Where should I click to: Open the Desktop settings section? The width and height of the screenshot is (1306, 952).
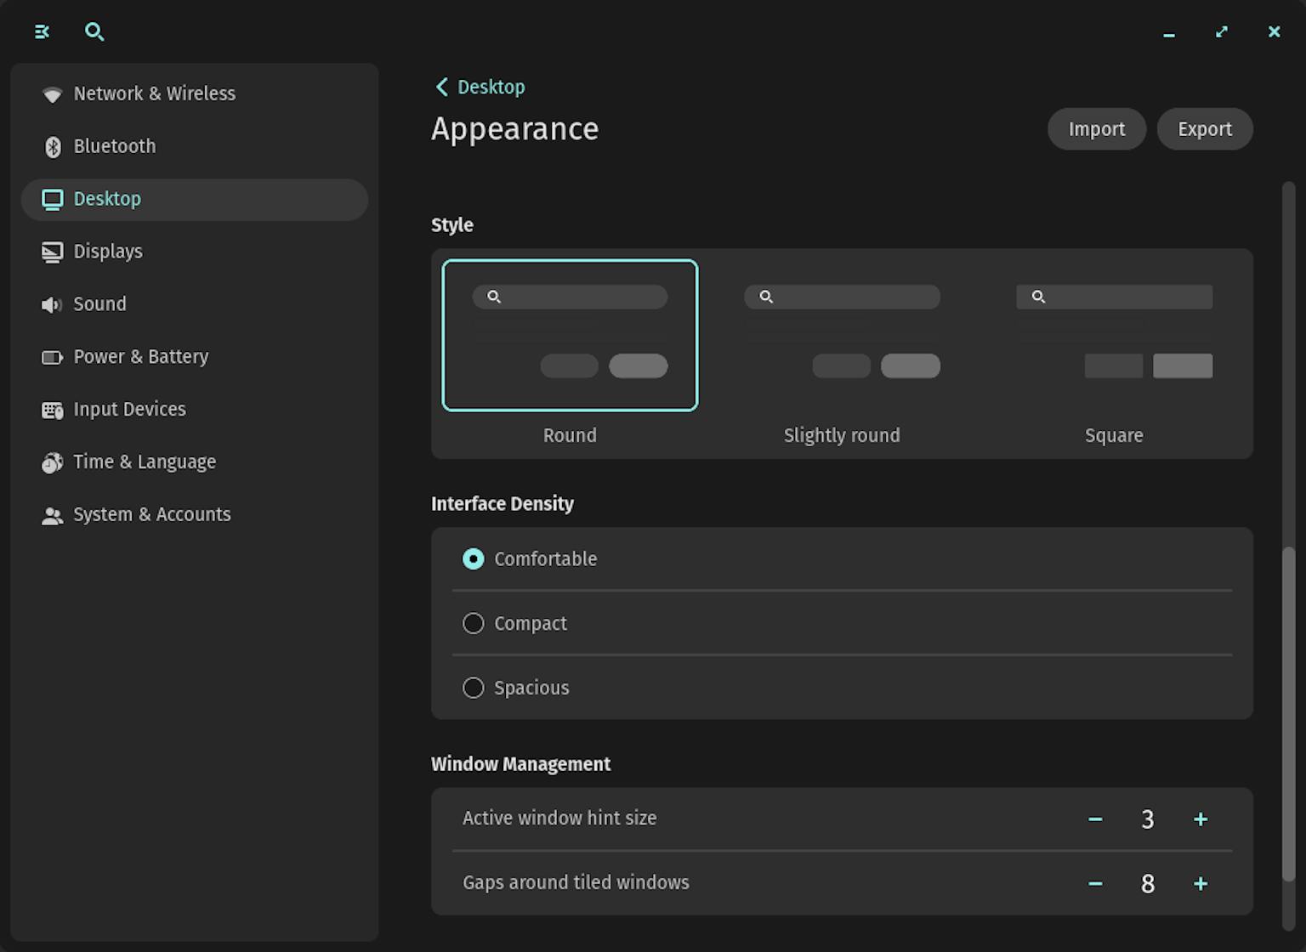(107, 199)
